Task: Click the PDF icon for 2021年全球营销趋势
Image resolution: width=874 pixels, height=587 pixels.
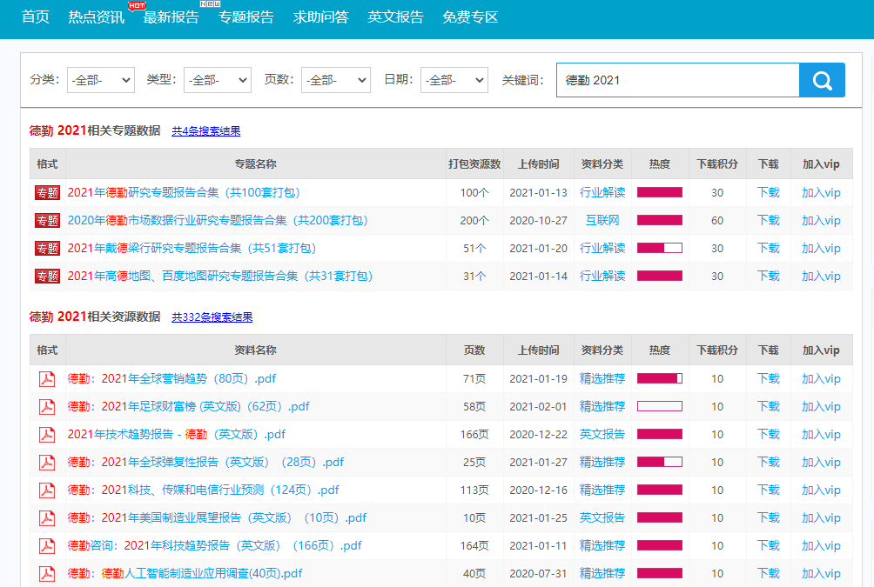Action: click(47, 378)
